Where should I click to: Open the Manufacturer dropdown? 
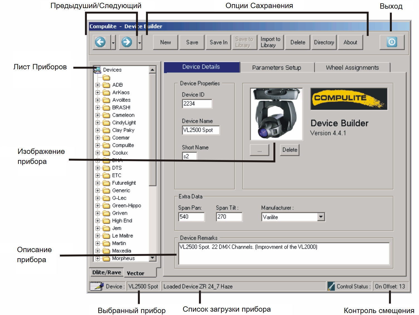(x=321, y=217)
